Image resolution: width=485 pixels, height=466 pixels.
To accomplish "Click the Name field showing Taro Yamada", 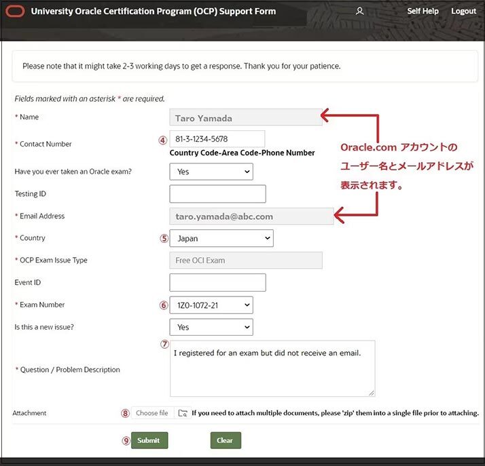I will coord(246,117).
